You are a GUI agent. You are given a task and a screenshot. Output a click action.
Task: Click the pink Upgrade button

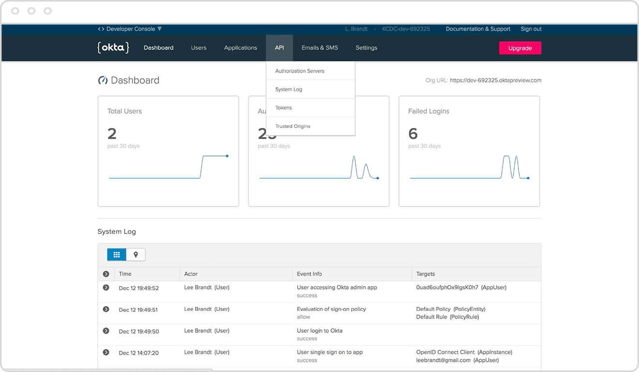[x=520, y=48]
